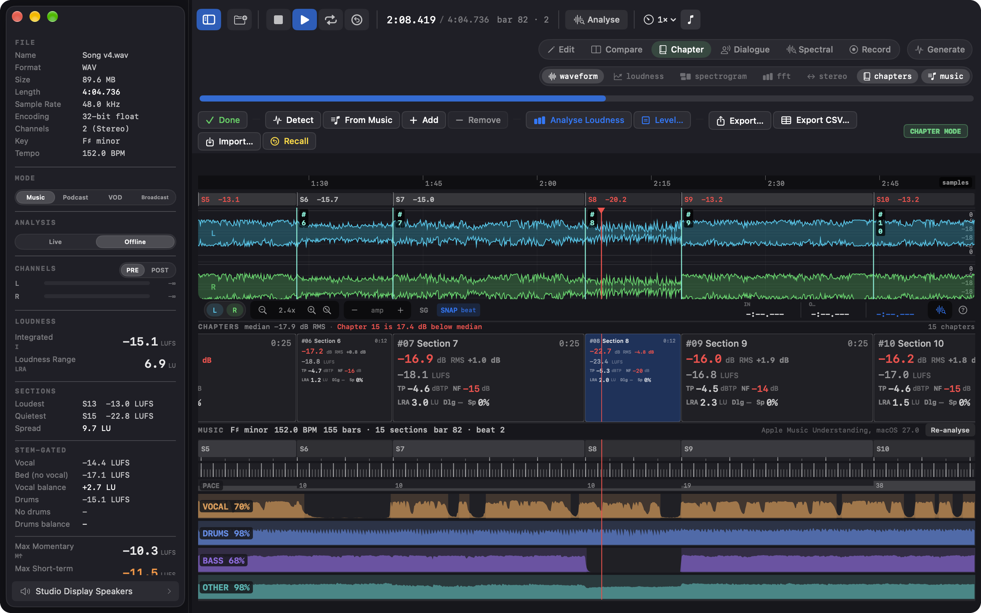Click the Remove chapter button
Viewport: 981px width, 613px height.
click(x=478, y=120)
